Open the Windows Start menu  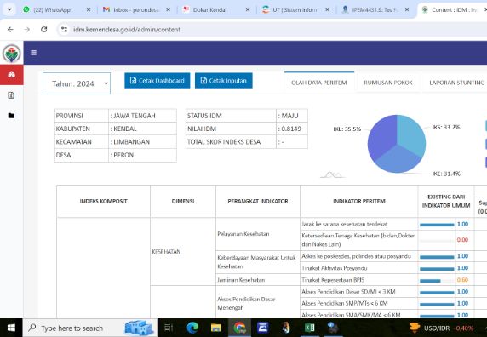(11, 328)
